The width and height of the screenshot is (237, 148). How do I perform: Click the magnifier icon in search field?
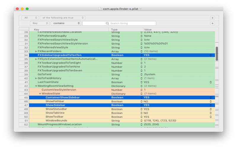point(107,23)
